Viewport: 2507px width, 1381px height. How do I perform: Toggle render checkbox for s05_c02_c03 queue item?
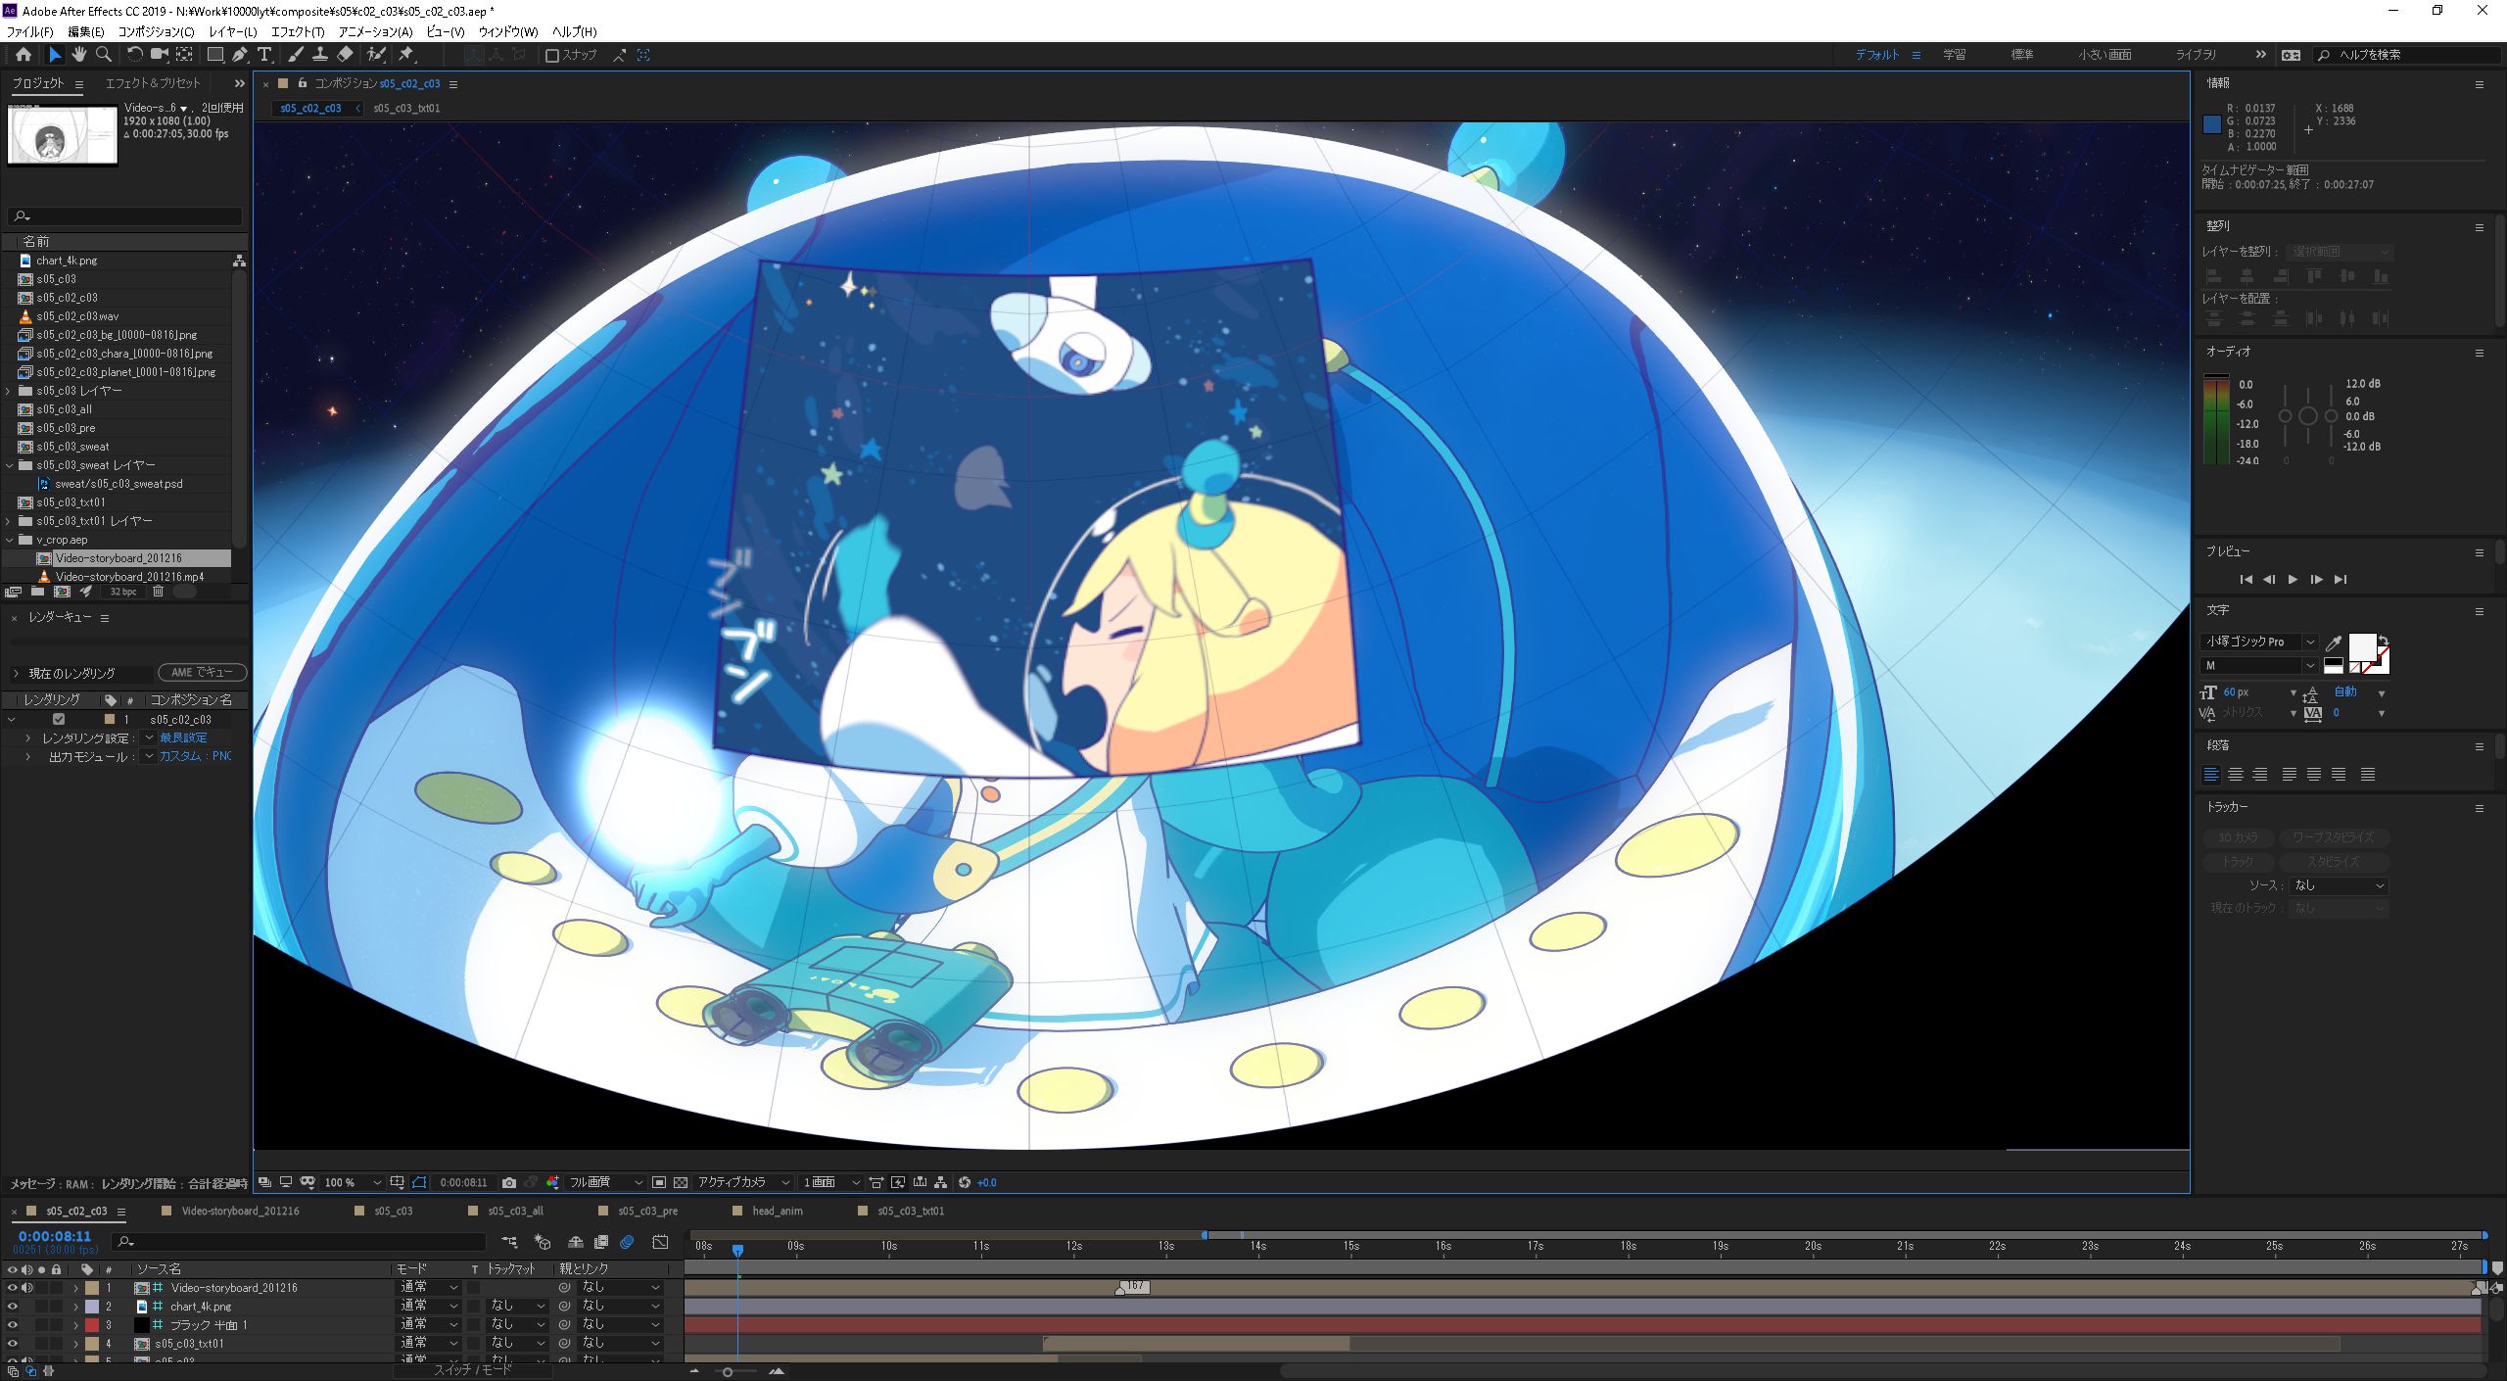[x=59, y=719]
